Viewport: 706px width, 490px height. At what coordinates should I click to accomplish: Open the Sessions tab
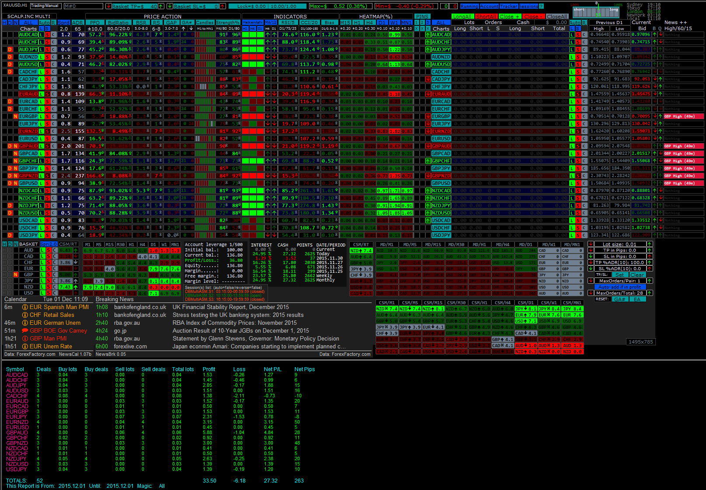[x=529, y=7]
